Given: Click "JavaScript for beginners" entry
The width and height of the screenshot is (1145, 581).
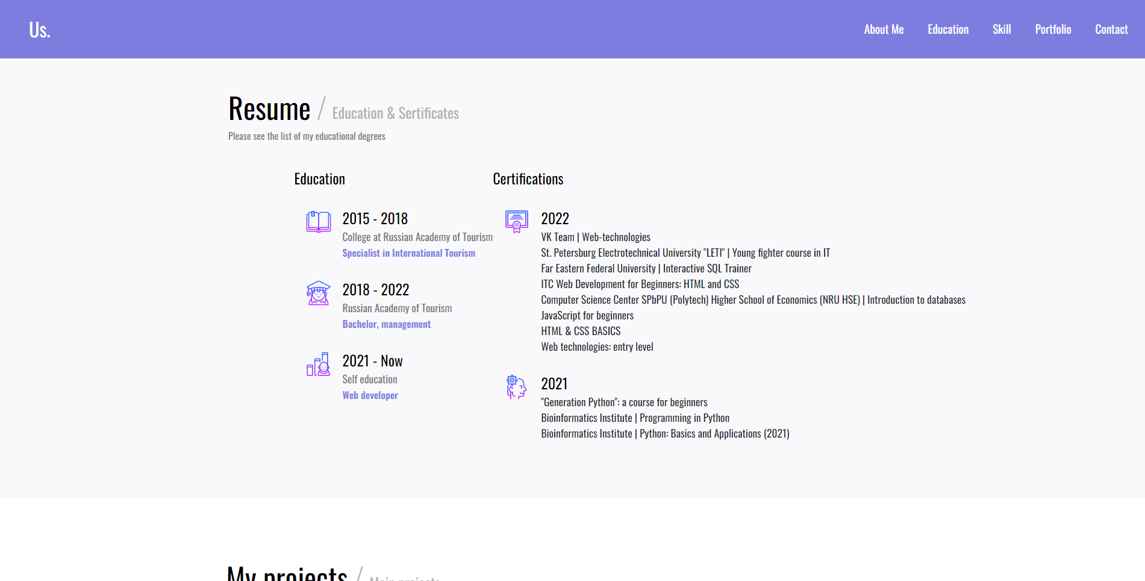Looking at the screenshot, I should (587, 316).
